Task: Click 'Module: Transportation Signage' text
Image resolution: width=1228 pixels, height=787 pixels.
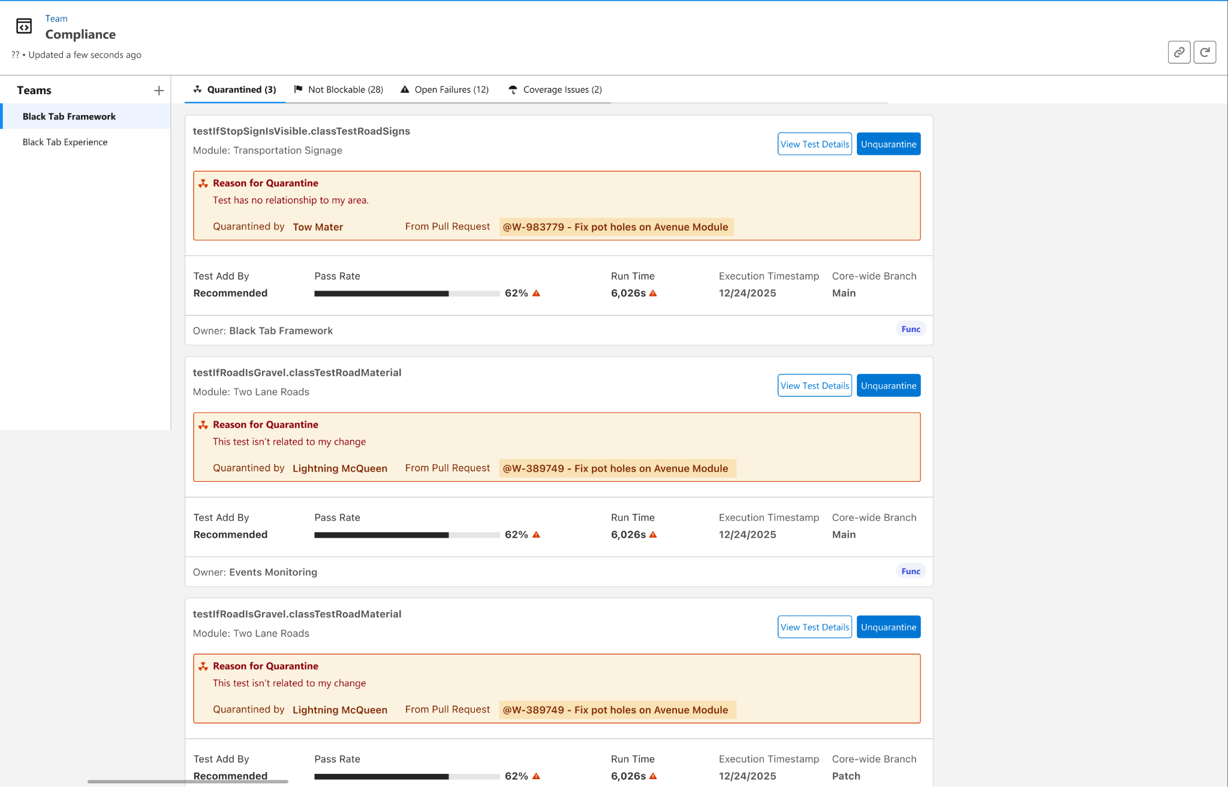Action: (x=267, y=150)
